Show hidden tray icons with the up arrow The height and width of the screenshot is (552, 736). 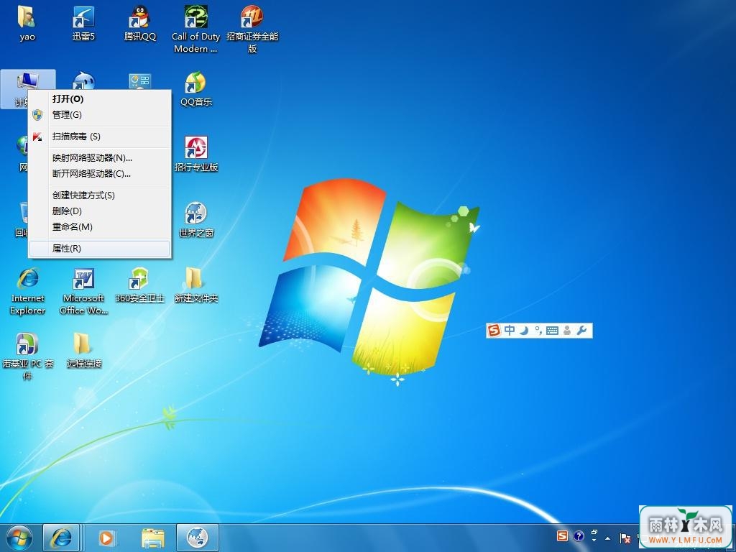608,538
